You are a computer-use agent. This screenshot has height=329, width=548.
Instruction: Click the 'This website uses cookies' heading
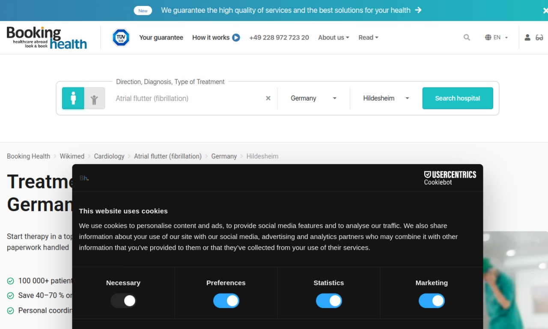pyautogui.click(x=123, y=211)
